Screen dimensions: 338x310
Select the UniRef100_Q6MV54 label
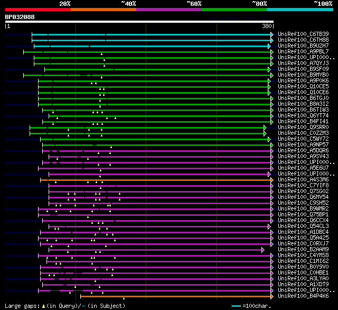click(303, 197)
